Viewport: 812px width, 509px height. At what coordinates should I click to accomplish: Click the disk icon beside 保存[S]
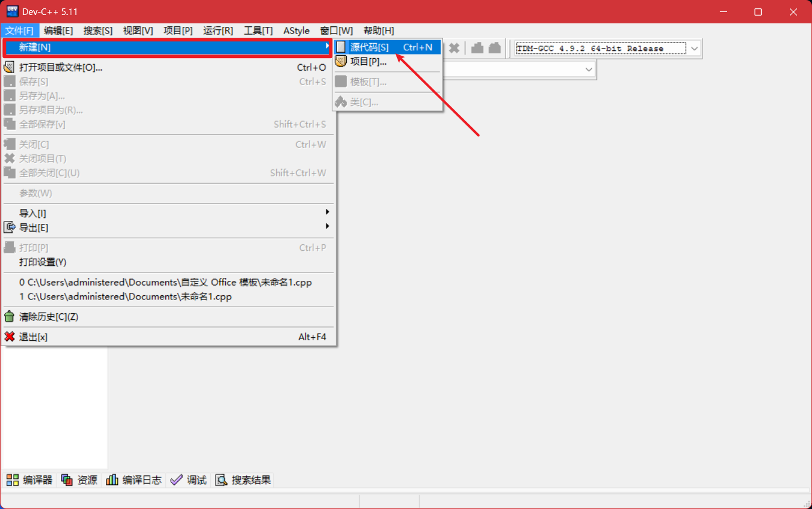coord(9,81)
